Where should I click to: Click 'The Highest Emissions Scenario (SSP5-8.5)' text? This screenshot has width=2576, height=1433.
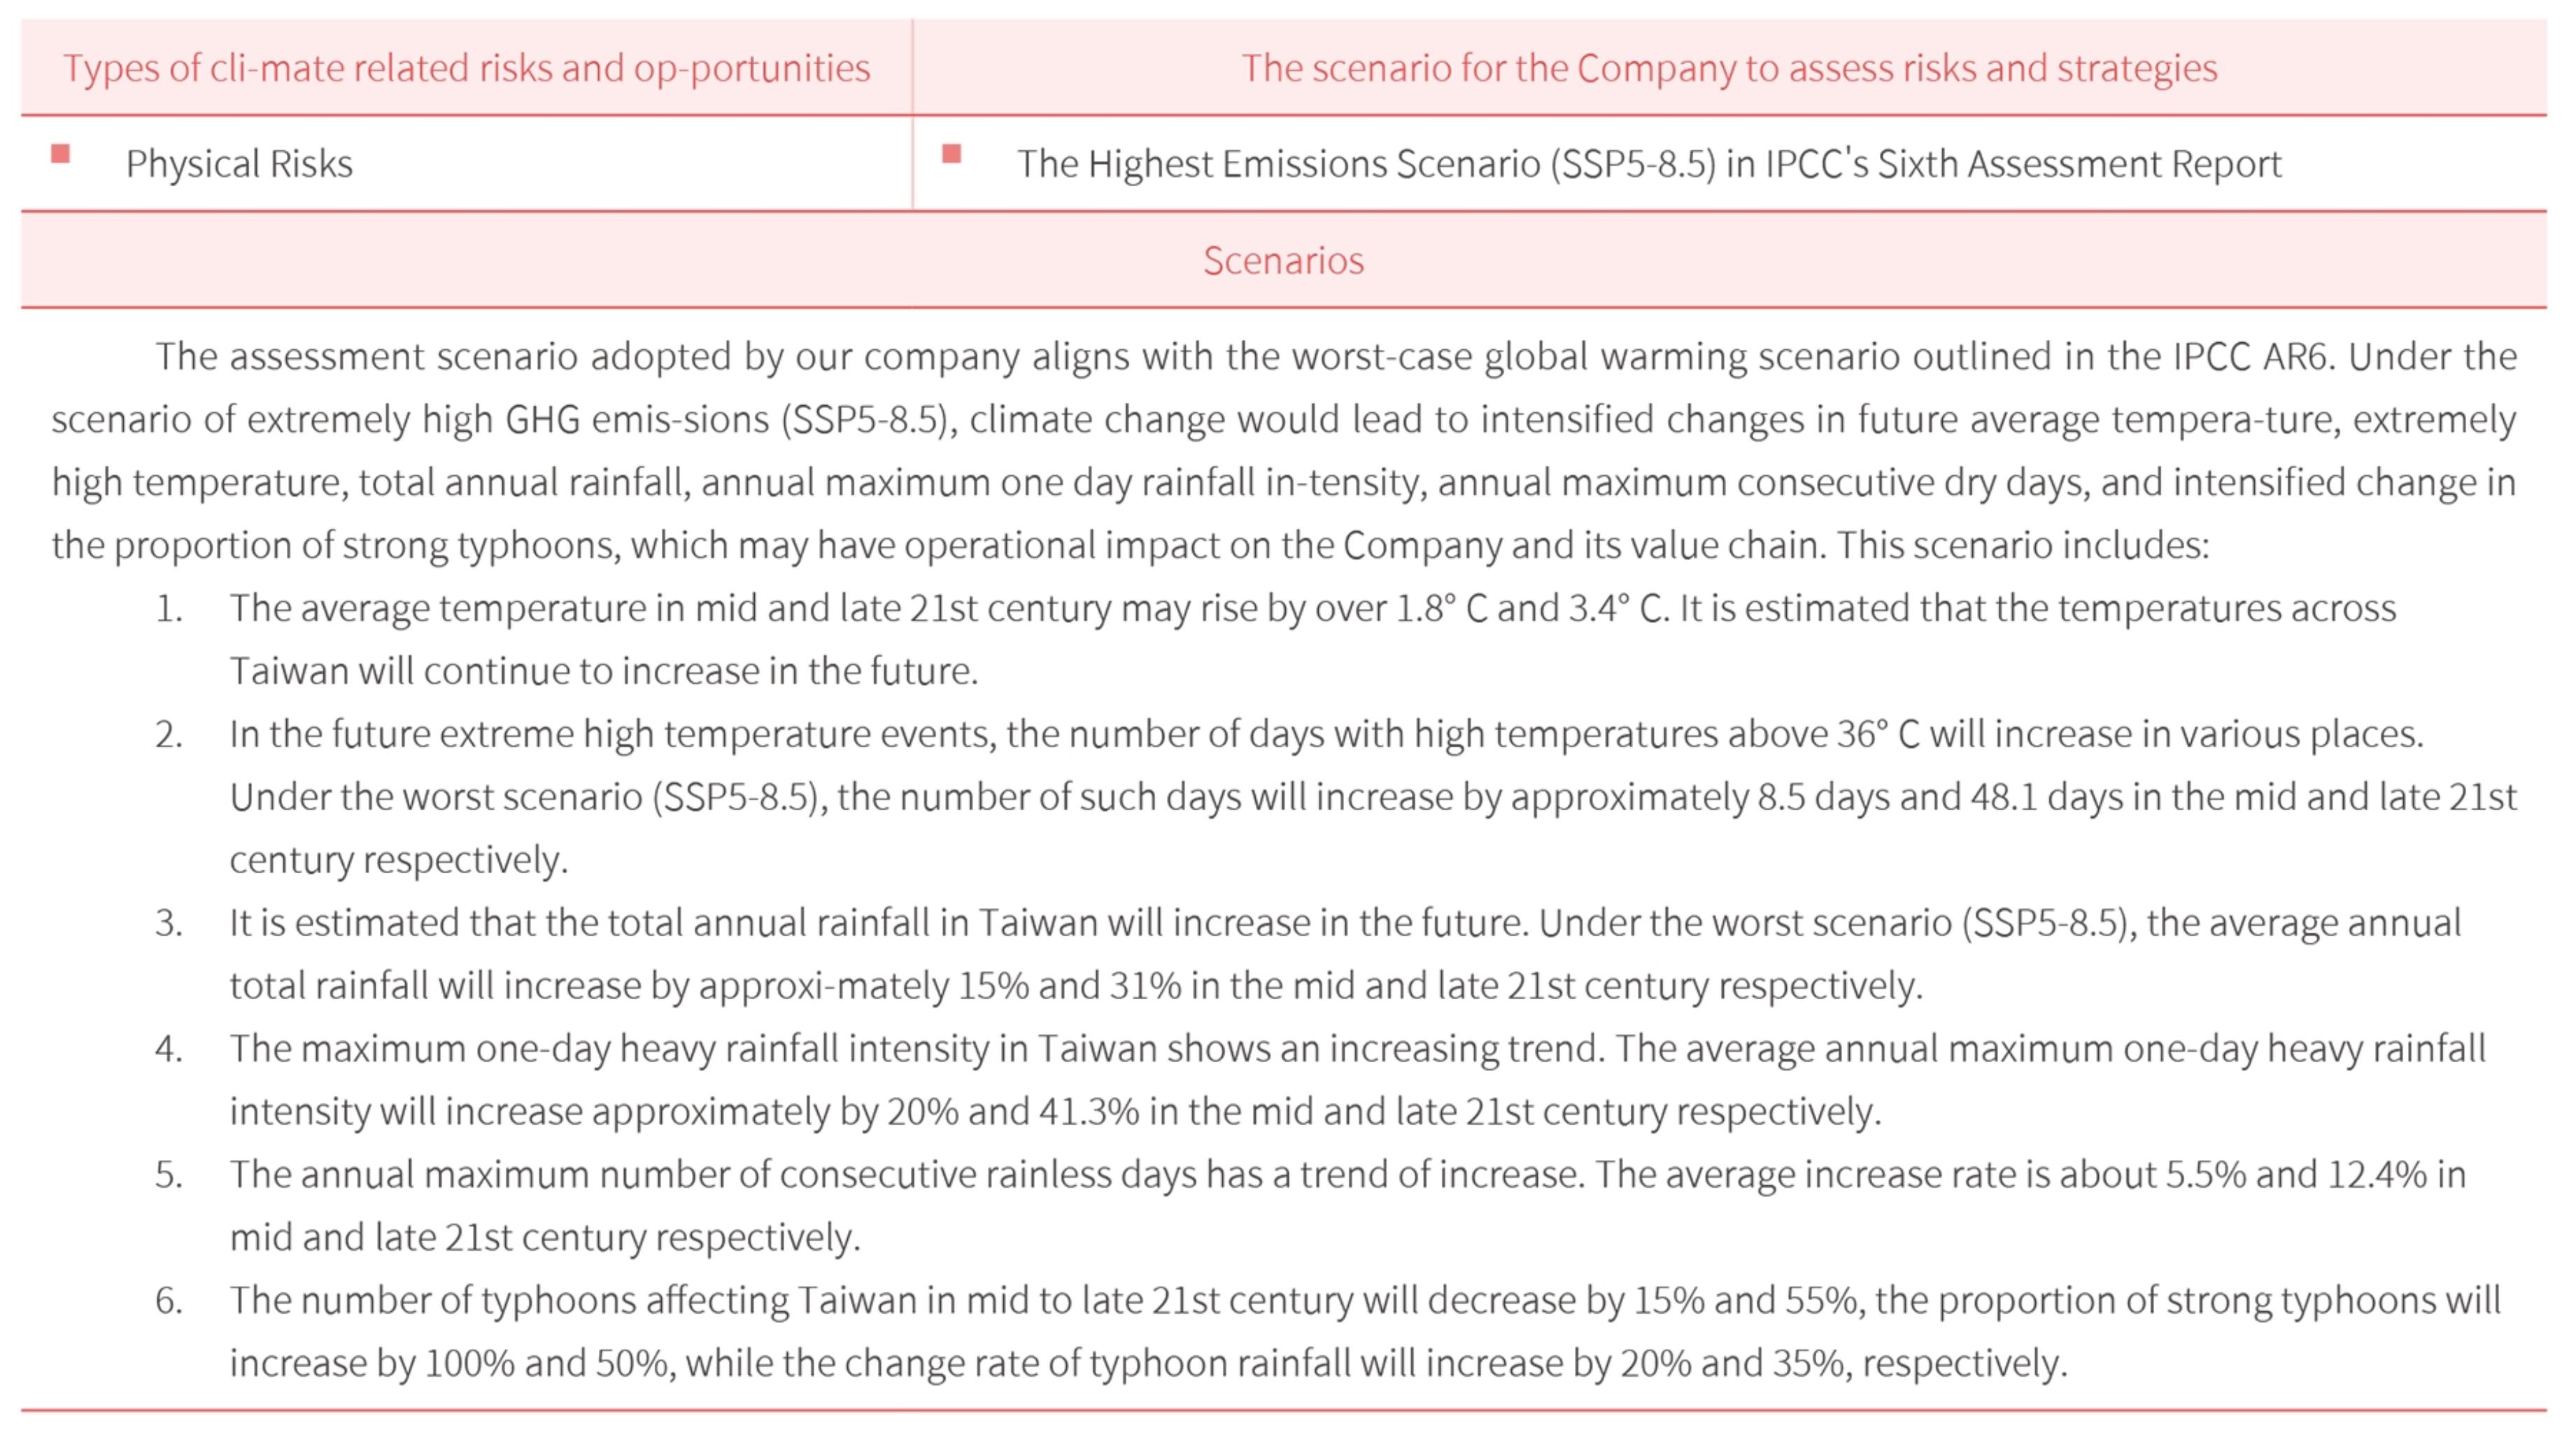(1366, 164)
